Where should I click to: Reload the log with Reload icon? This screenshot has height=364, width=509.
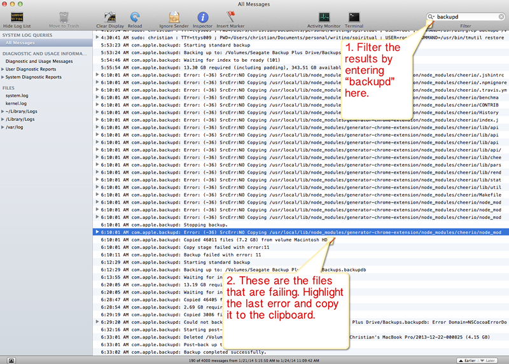(135, 17)
